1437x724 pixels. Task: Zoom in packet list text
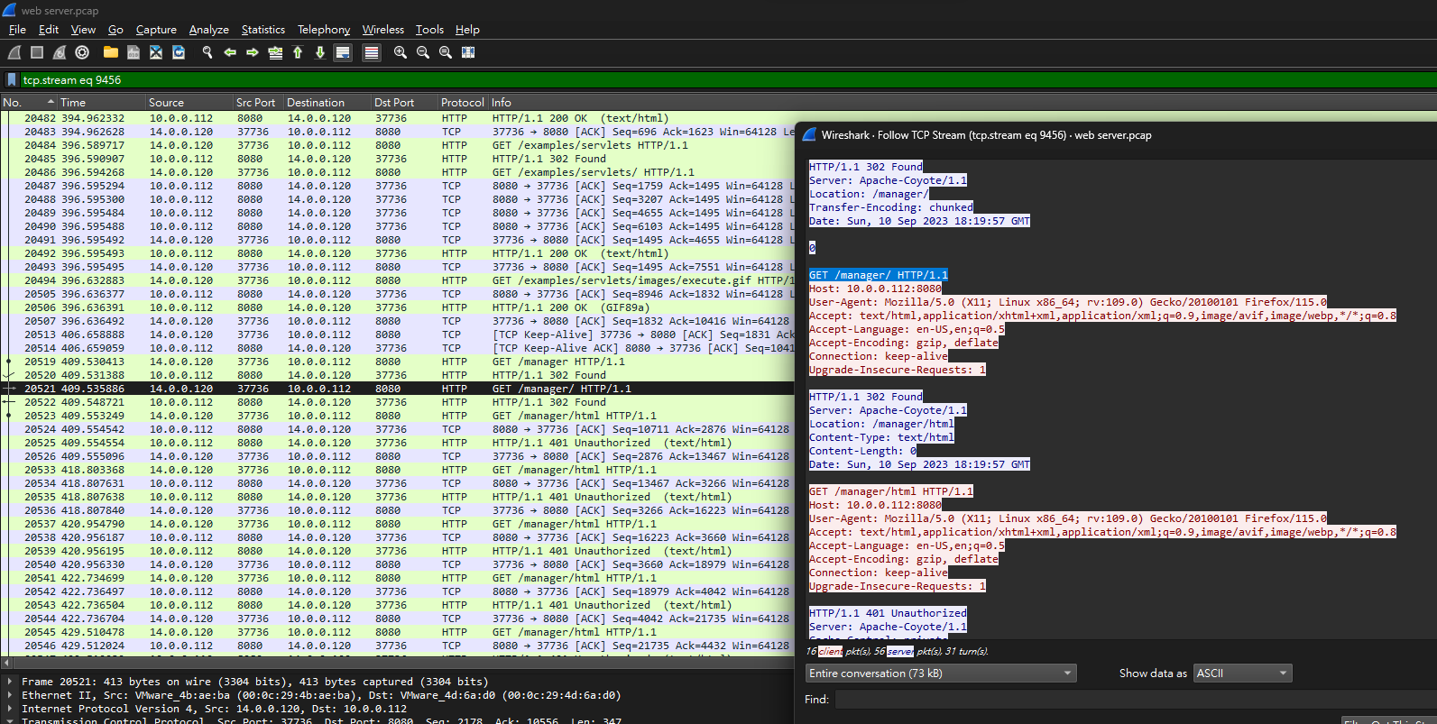(x=401, y=52)
